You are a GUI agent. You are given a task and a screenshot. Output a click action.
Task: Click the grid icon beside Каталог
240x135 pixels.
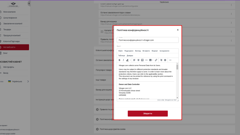[x=102, y=31]
